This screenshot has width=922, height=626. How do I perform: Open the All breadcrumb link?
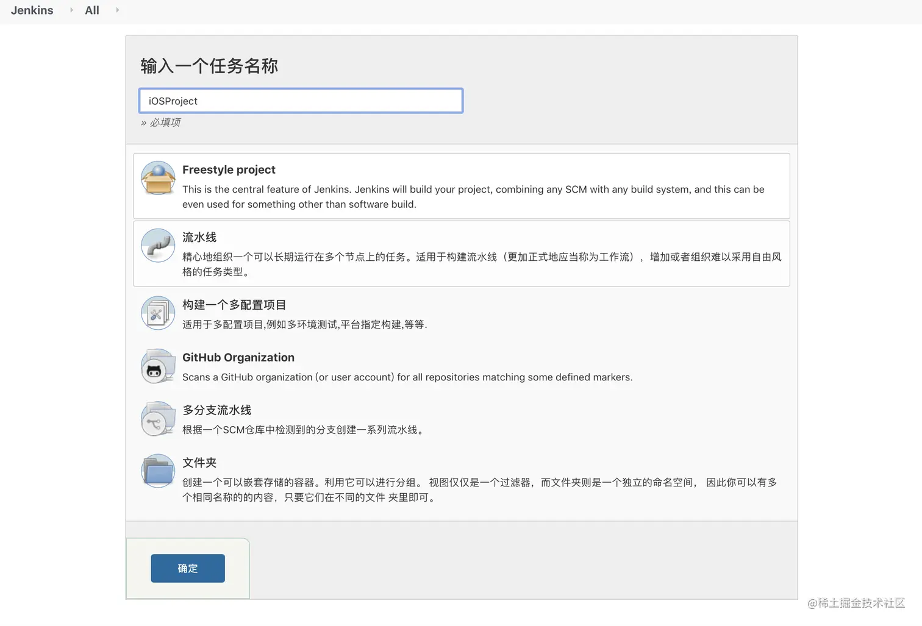click(92, 10)
